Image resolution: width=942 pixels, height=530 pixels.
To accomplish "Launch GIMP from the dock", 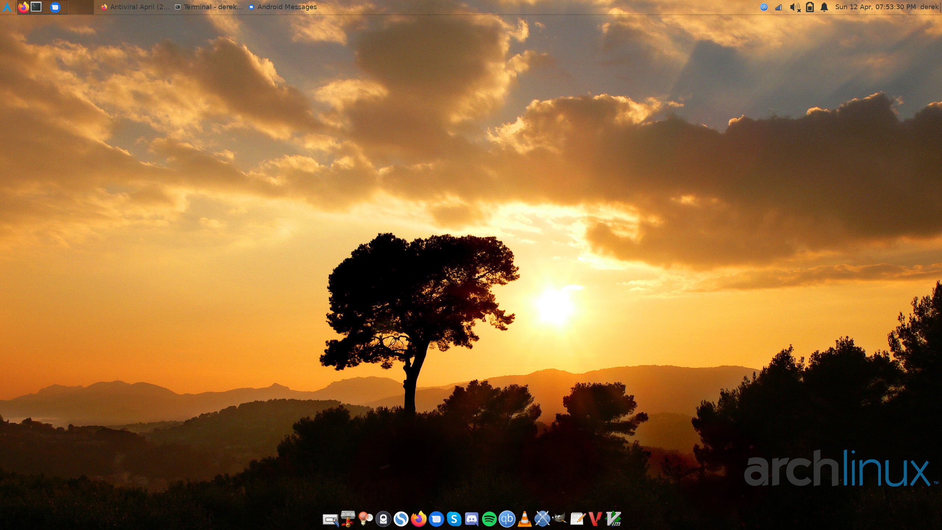I will [x=560, y=519].
